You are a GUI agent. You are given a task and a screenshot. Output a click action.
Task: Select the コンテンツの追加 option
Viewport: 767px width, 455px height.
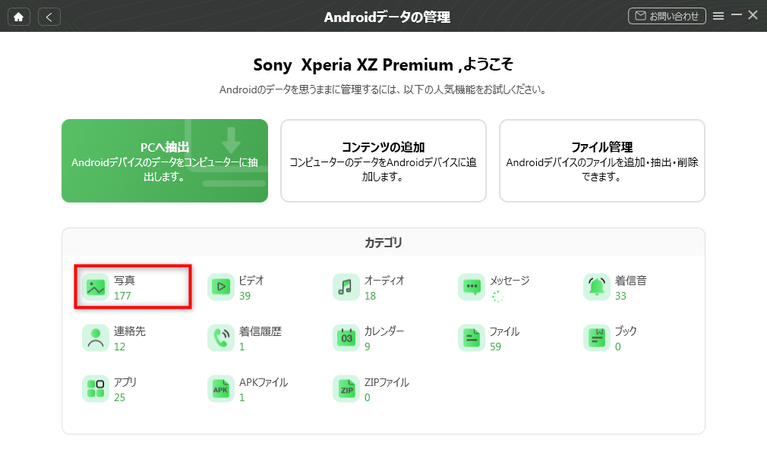[383, 161]
